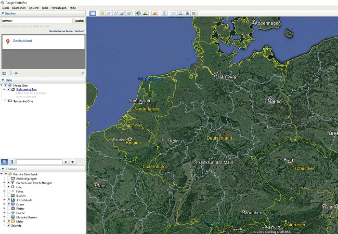This screenshot has height=234, width=338.
Task: Select the add path tool
Action: (x=116, y=13)
